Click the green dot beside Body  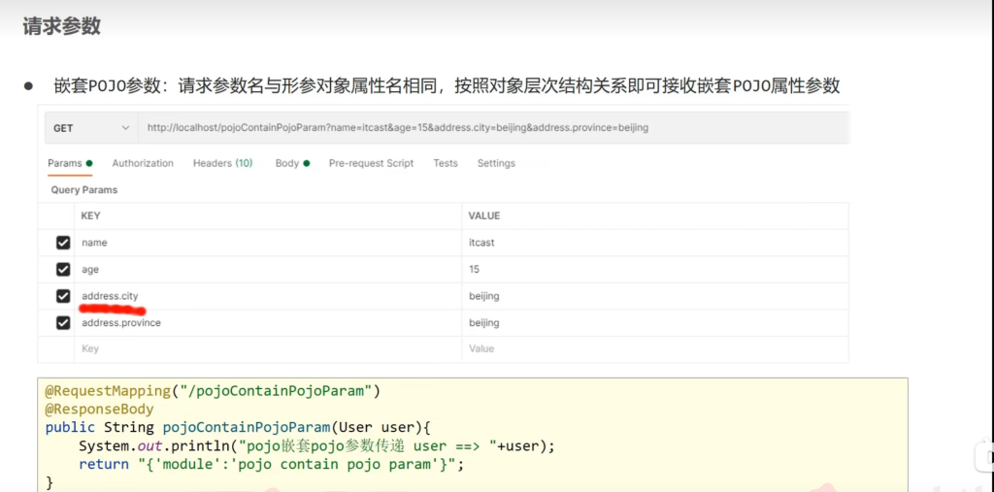coord(307,164)
